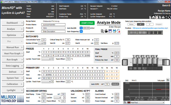
Task: Click the report icon beside the printer
Action: tap(160, 17)
